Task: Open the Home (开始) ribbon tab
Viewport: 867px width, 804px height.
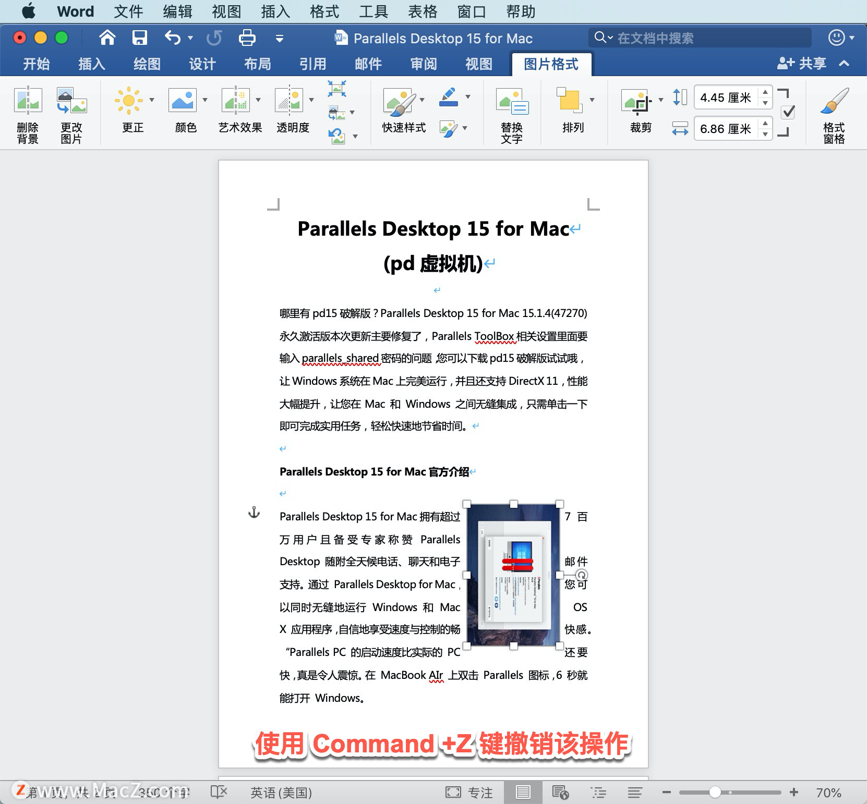Action: [x=37, y=64]
